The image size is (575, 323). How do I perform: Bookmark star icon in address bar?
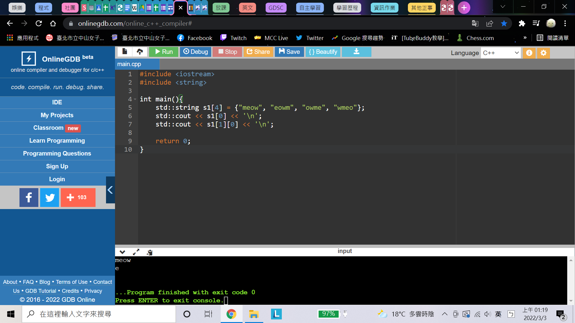(x=504, y=23)
